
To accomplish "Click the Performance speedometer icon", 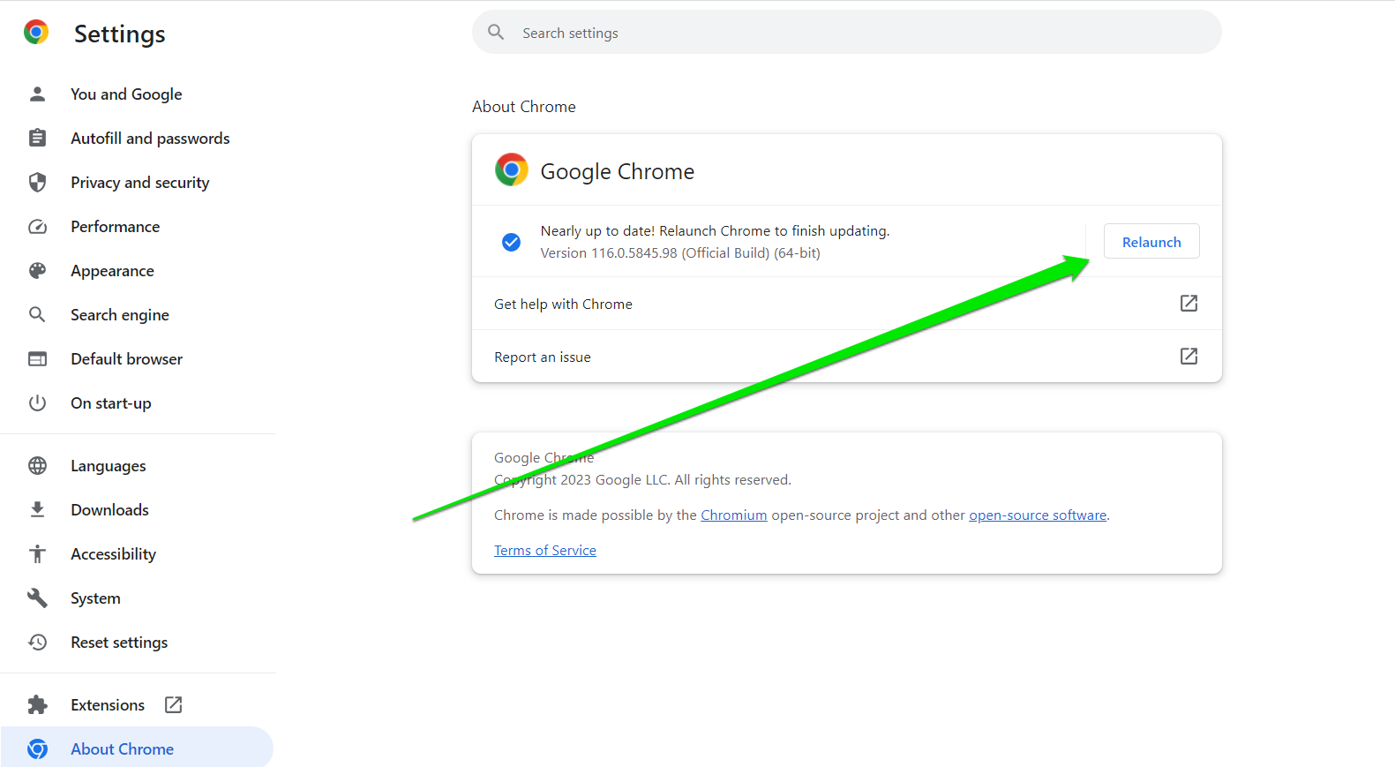I will [37, 227].
